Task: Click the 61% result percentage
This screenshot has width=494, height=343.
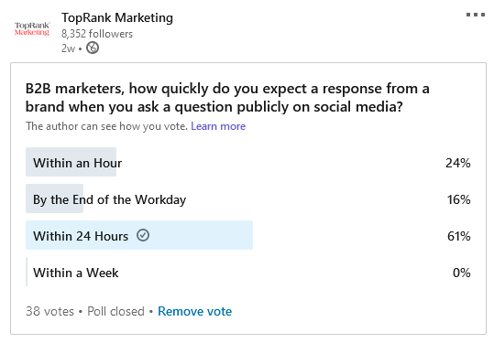Action: tap(458, 236)
